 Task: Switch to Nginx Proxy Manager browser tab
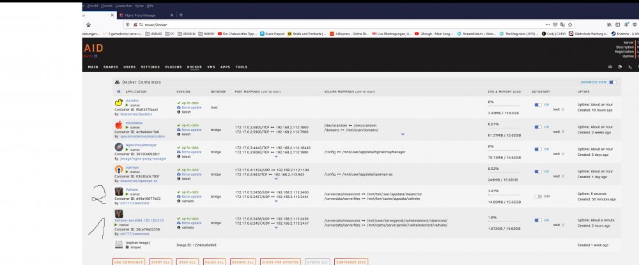pos(146,15)
